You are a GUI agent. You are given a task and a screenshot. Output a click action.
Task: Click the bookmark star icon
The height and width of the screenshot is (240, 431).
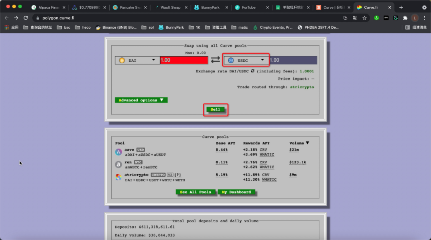point(364,18)
